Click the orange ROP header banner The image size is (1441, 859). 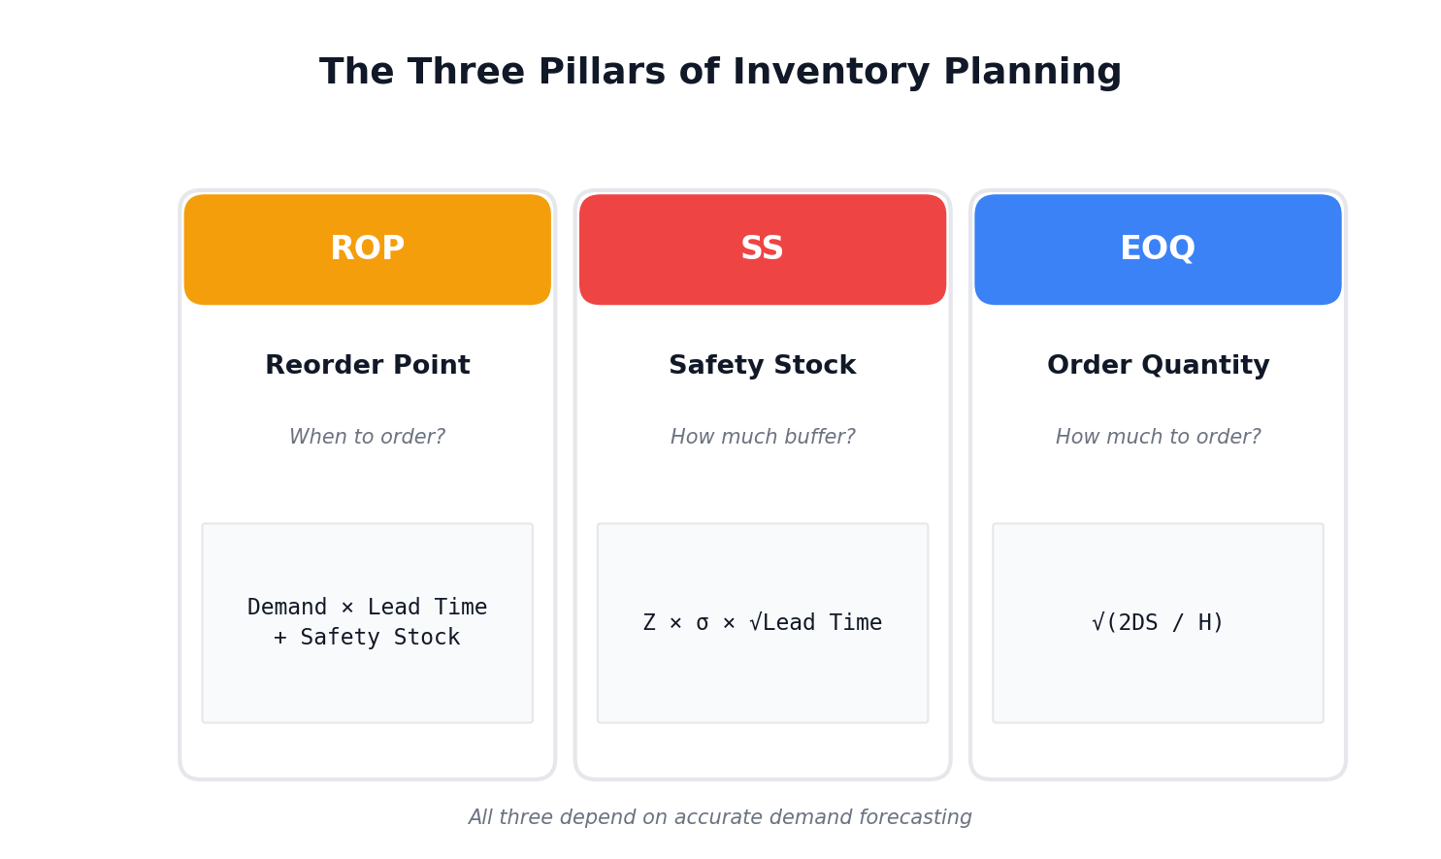[367, 249]
